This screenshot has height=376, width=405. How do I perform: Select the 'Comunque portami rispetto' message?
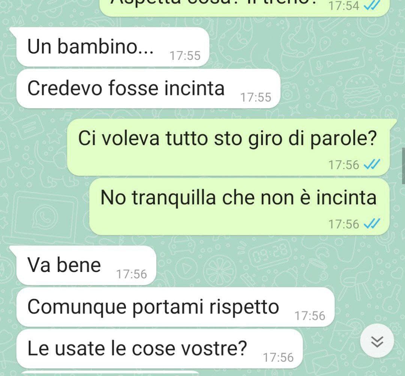pos(175,307)
